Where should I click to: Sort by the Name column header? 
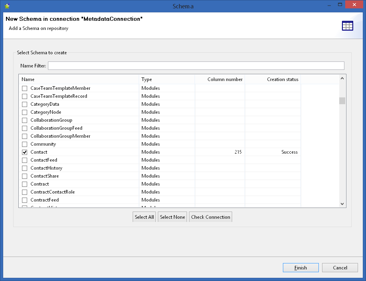(79, 79)
